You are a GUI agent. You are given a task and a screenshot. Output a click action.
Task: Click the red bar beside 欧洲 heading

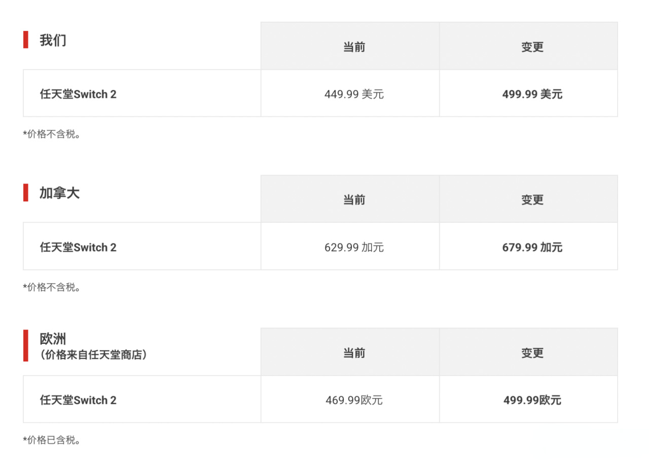click(x=25, y=345)
